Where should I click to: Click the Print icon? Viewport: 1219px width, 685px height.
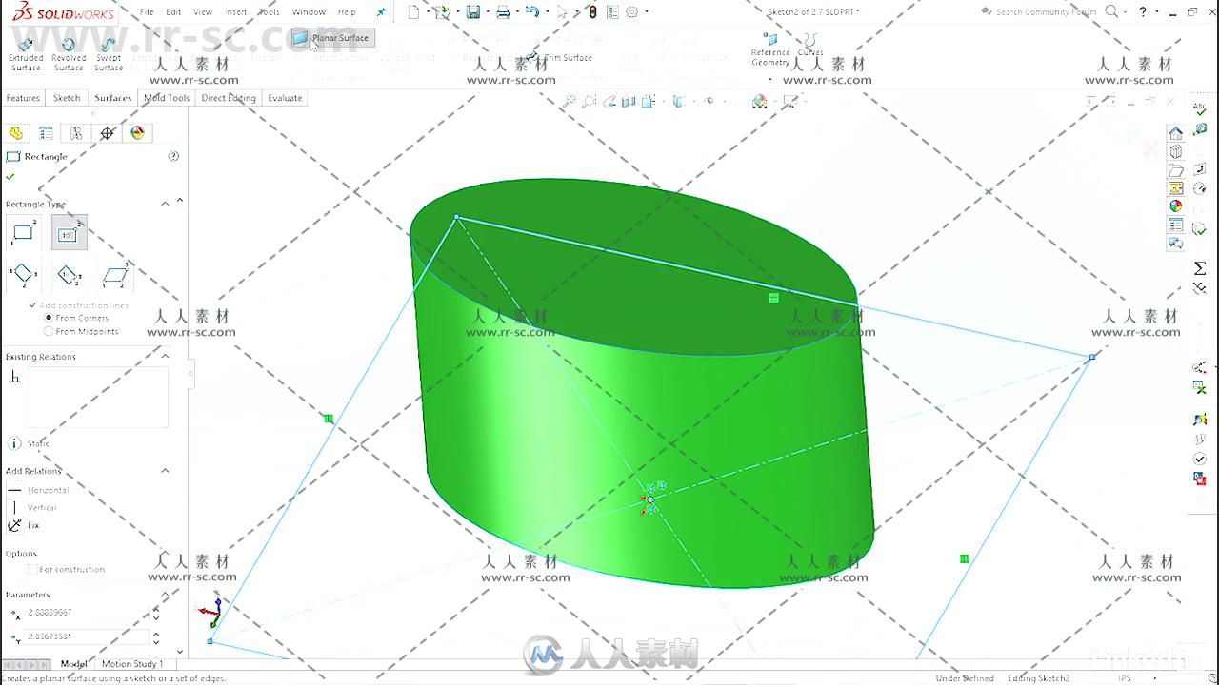click(x=503, y=12)
